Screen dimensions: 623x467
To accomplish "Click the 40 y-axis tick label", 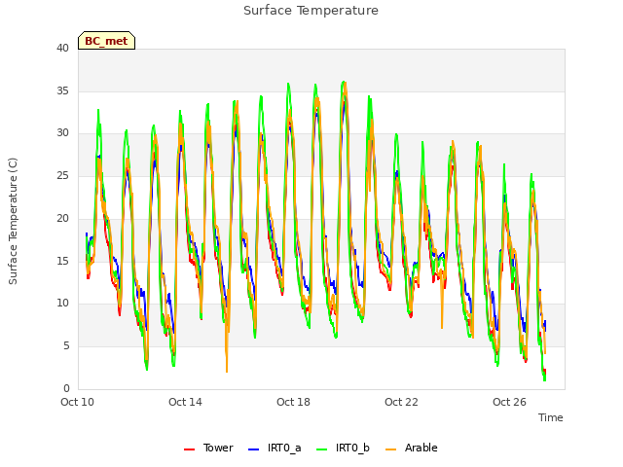I will [62, 49].
